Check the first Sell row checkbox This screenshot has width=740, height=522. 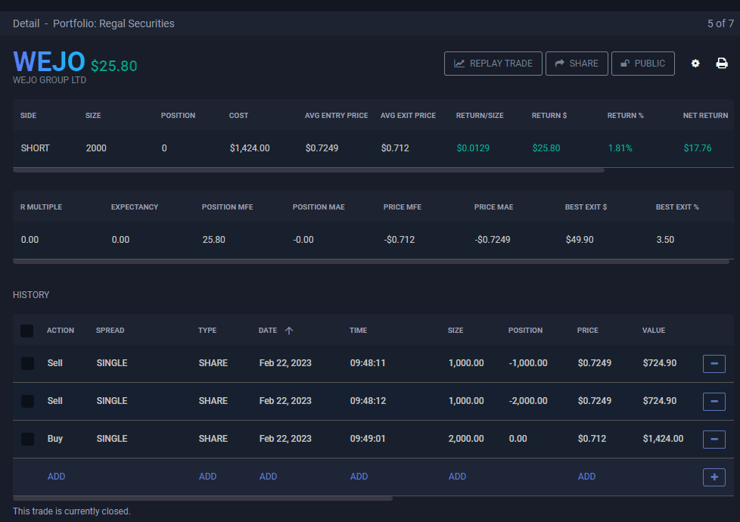pyautogui.click(x=27, y=364)
